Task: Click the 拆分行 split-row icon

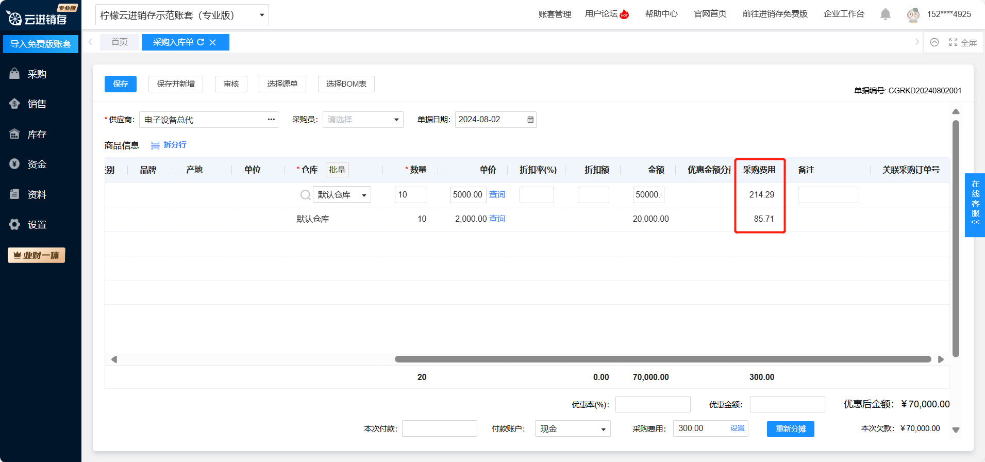Action: 155,145
